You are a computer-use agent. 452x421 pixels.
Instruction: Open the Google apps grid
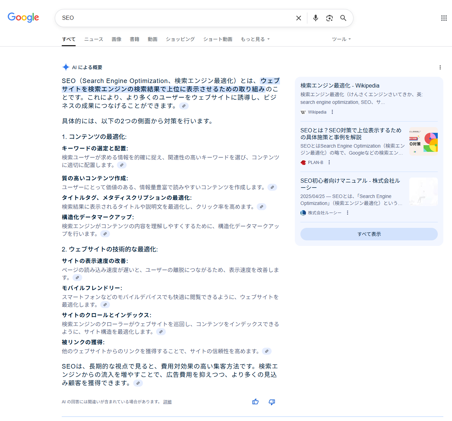click(x=444, y=18)
